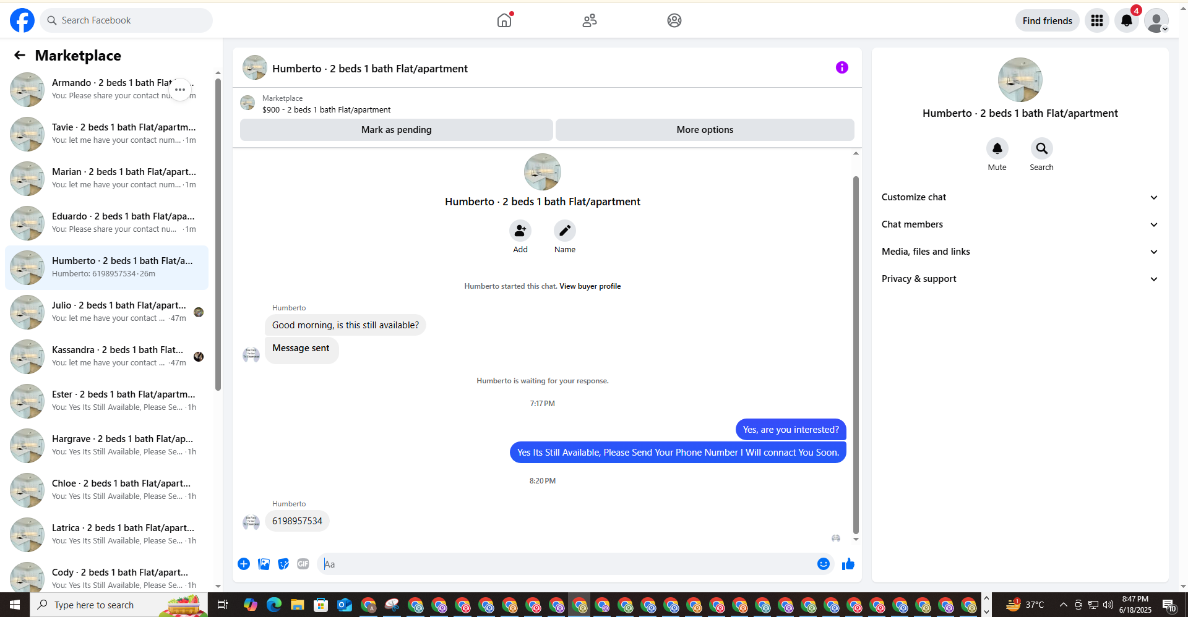1188x617 pixels.
Task: Open Tavie's conversation
Action: [106, 134]
